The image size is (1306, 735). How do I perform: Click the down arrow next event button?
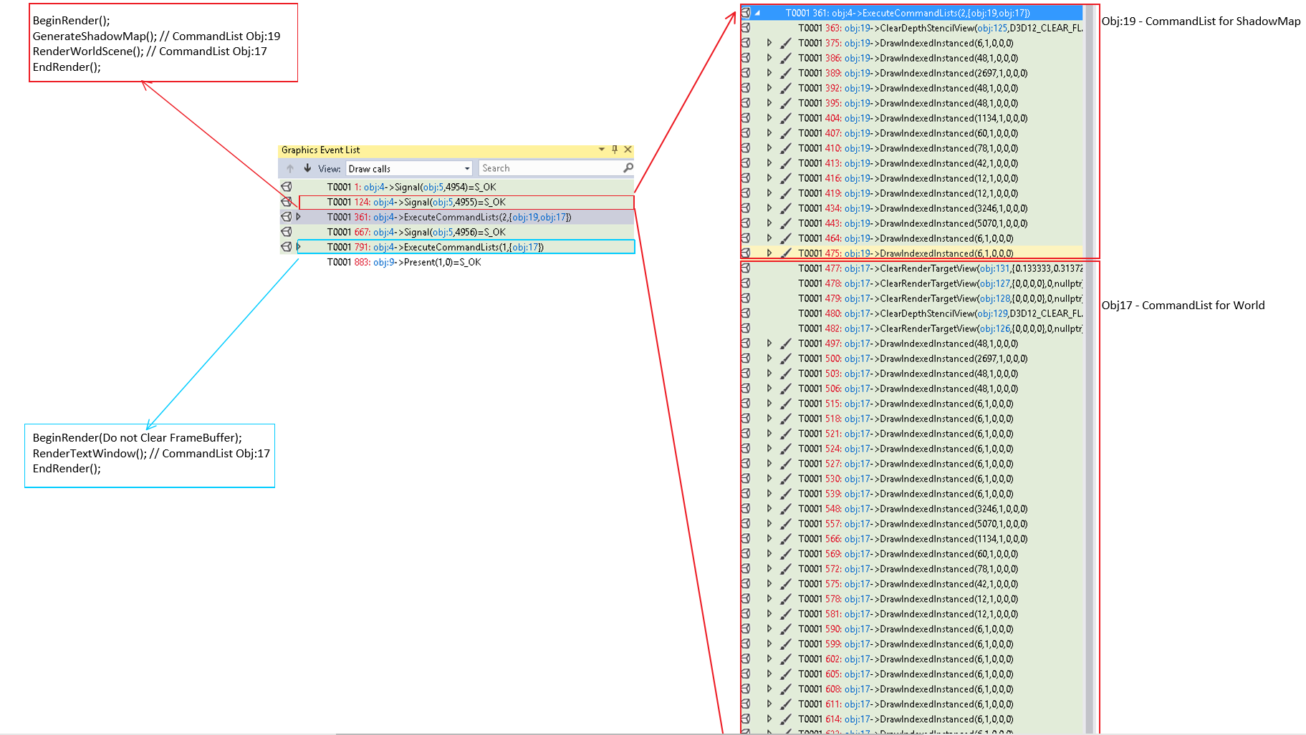pos(307,168)
